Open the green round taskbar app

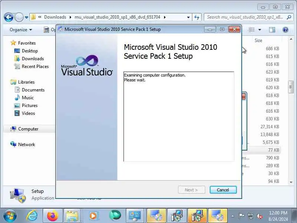[115, 216]
